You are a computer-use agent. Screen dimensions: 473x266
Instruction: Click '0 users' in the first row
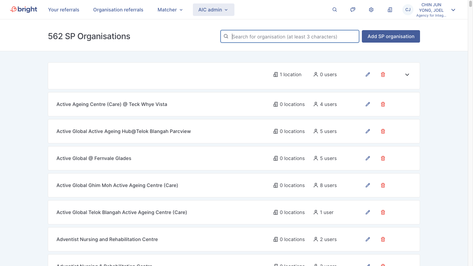(x=325, y=74)
